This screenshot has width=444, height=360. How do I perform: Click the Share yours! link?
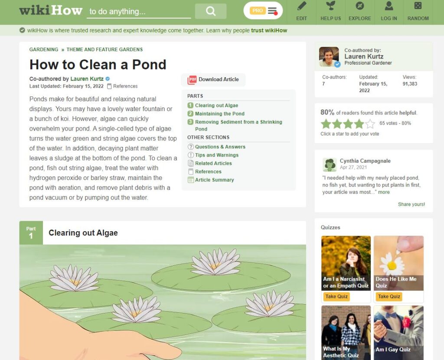[411, 204]
